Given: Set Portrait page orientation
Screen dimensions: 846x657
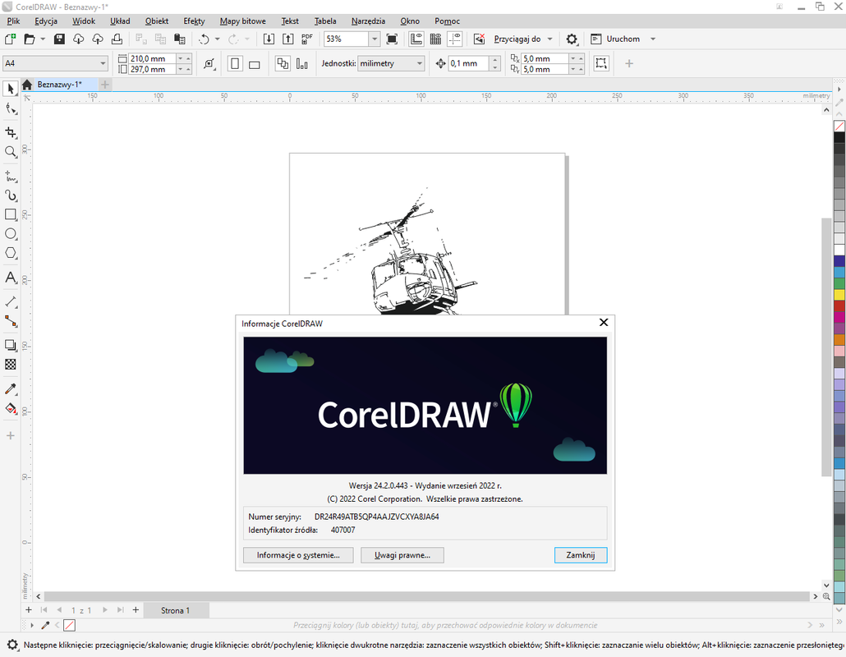Looking at the screenshot, I should [x=235, y=64].
